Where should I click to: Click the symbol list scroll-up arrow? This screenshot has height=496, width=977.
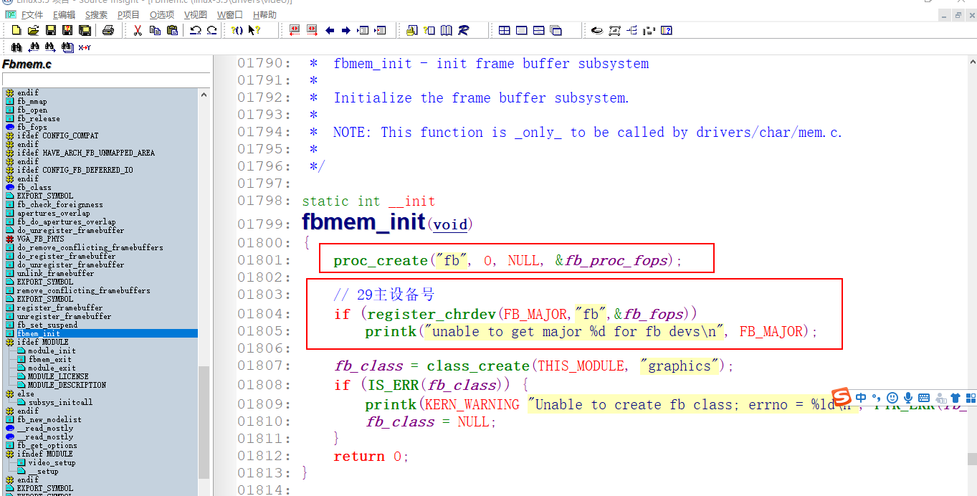point(204,95)
